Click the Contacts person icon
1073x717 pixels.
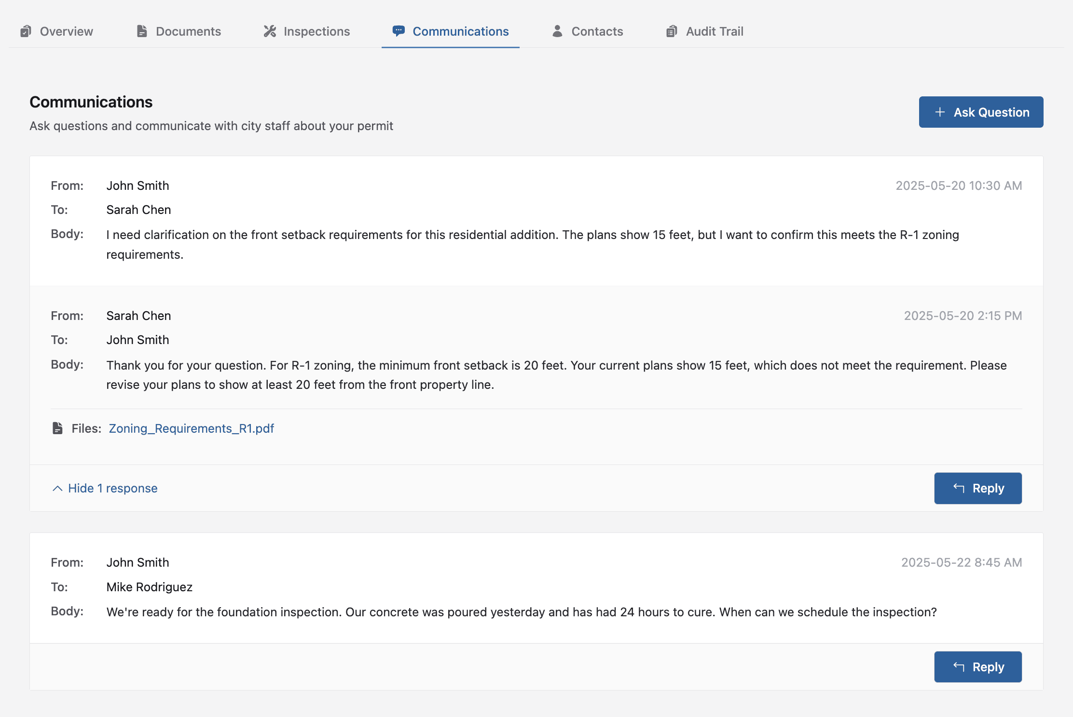(557, 31)
